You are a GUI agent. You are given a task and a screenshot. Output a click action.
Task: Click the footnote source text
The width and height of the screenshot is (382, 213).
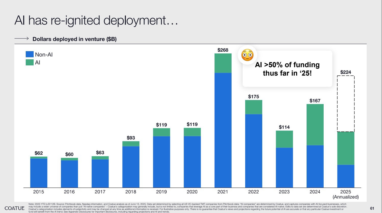[188, 208]
